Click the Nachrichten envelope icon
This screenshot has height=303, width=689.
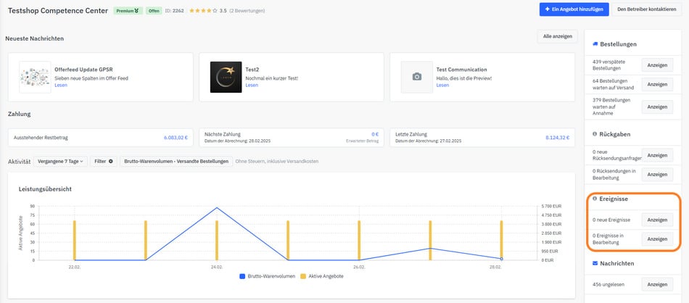595,263
